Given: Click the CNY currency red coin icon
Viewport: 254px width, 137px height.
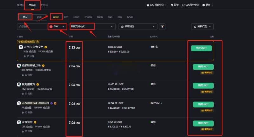Looking at the screenshot, I should tap(51, 27).
